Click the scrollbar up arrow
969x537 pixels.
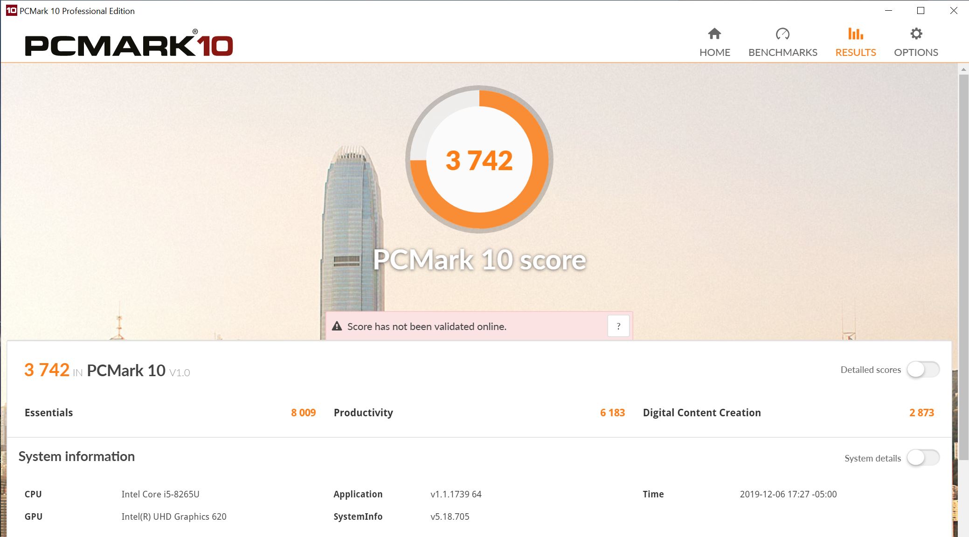pyautogui.click(x=963, y=69)
